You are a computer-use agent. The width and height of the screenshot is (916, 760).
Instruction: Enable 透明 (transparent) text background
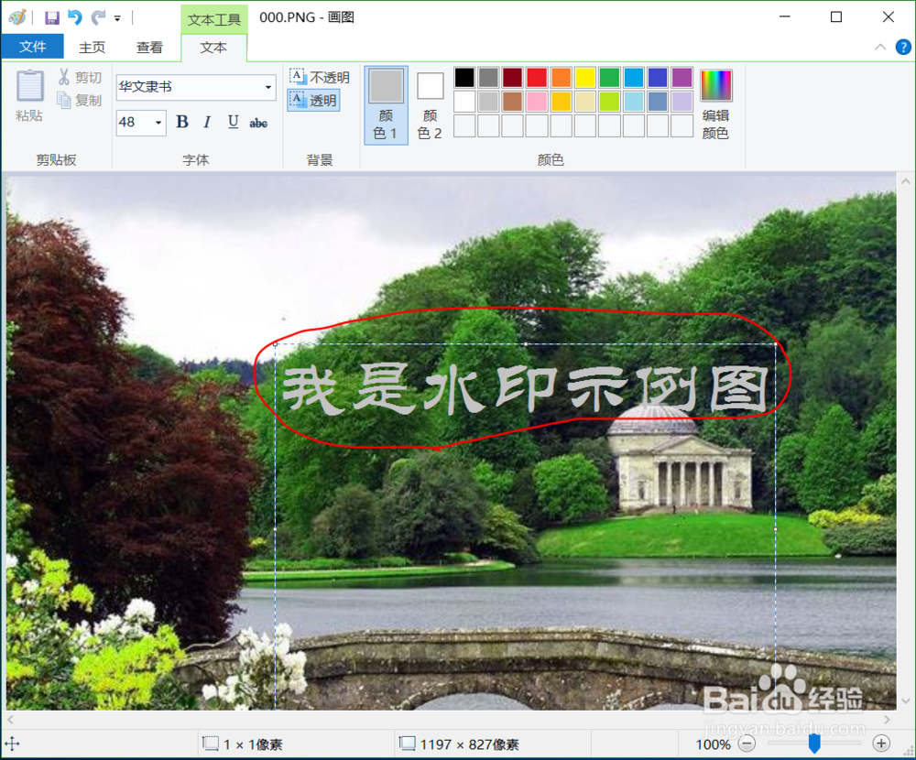(315, 101)
